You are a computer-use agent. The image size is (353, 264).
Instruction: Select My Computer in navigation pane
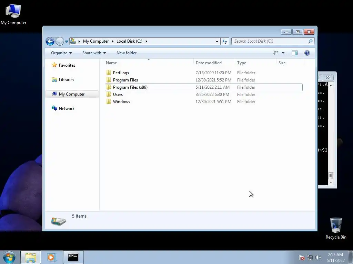point(72,94)
